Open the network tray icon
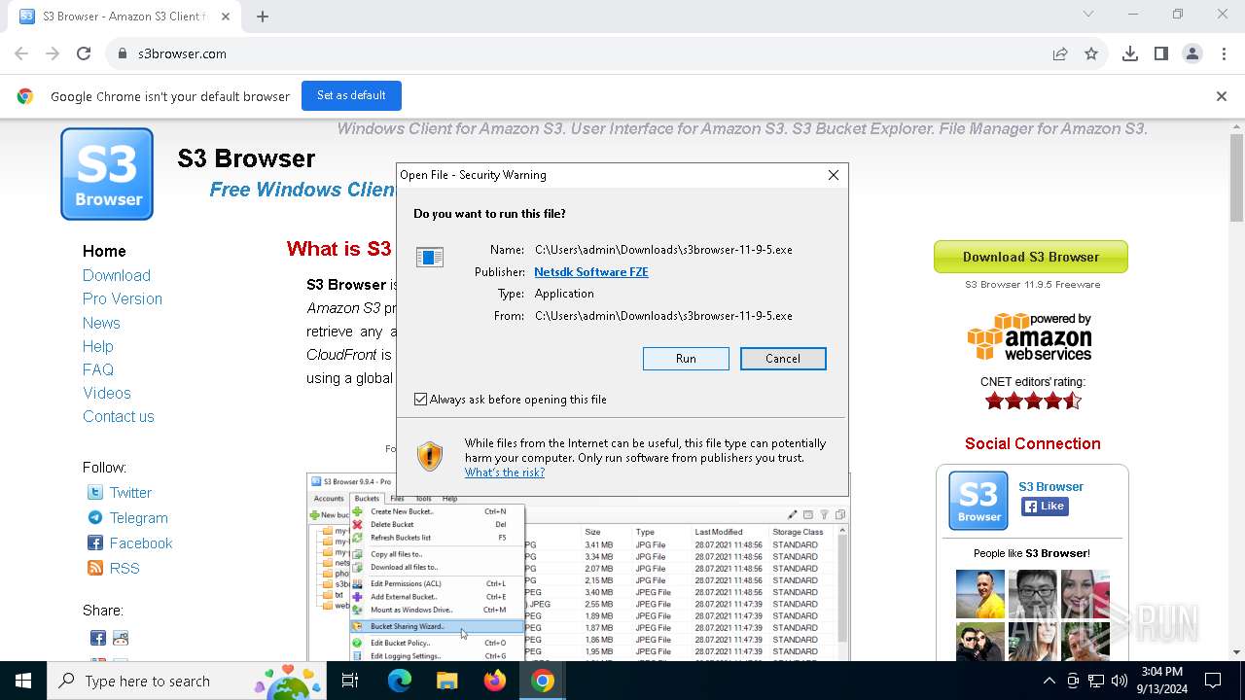The width and height of the screenshot is (1245, 700). click(1096, 681)
